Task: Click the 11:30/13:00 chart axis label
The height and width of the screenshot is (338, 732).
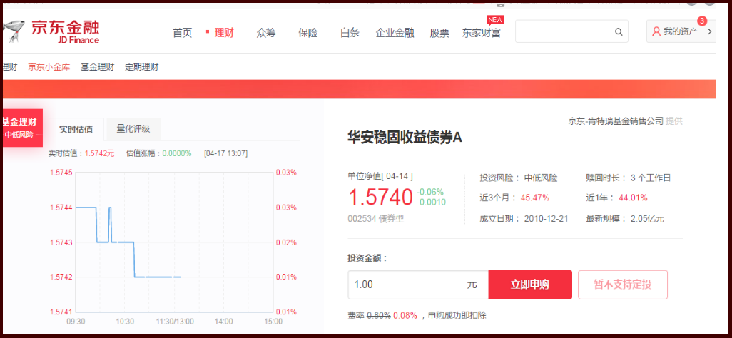Action: pos(173,322)
